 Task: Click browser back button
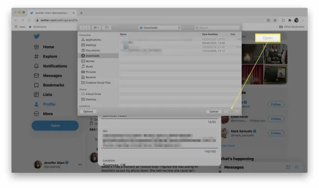[16, 20]
